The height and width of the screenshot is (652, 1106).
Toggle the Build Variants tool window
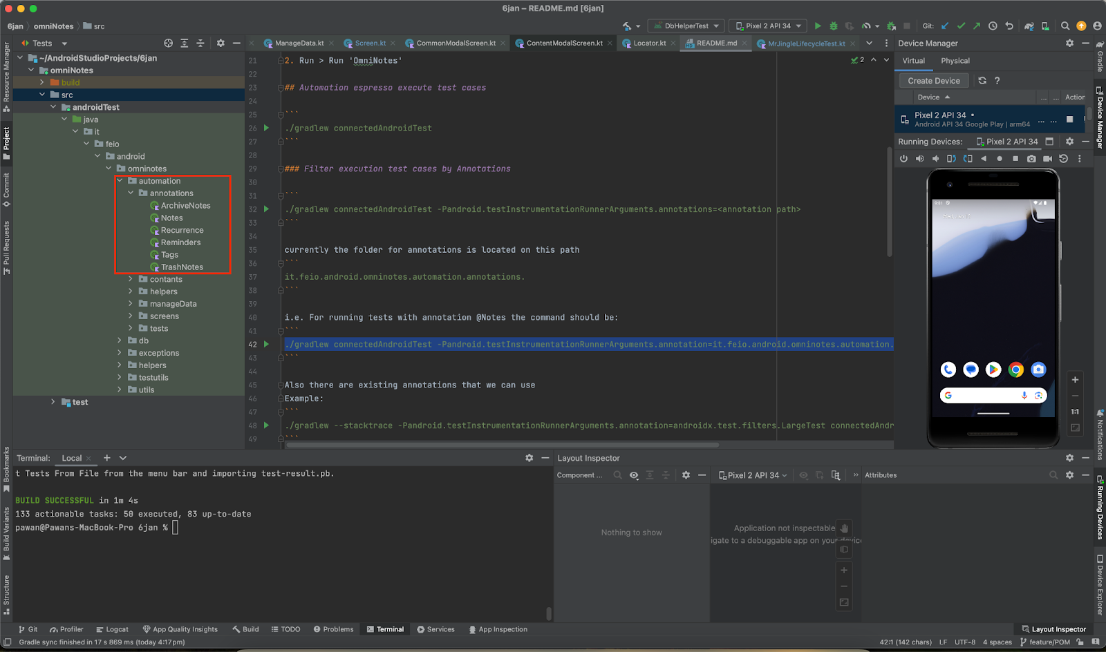coord(6,533)
